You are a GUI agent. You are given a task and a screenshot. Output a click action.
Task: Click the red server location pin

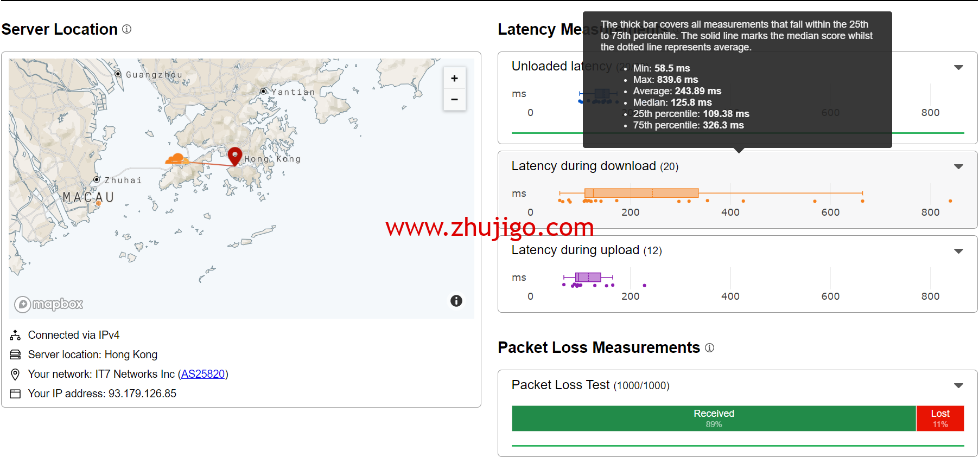pyautogui.click(x=234, y=156)
